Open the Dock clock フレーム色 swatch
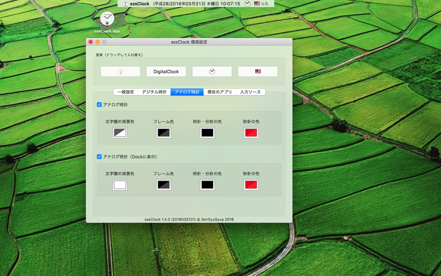The image size is (441, 276). pyautogui.click(x=164, y=185)
